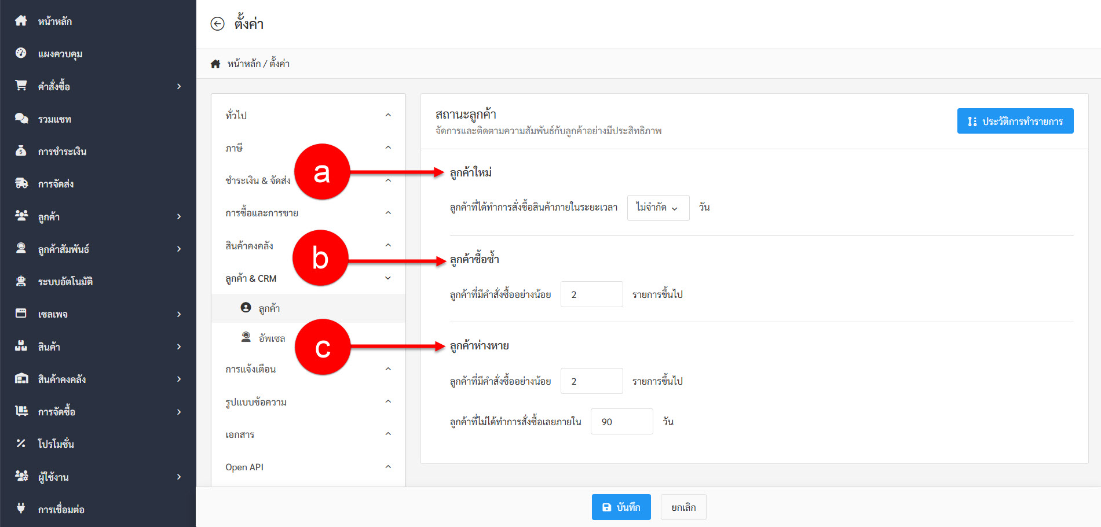Click the 90 days input field

(x=621, y=422)
